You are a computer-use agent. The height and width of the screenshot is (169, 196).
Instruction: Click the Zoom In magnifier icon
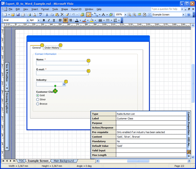(x=134, y=15)
